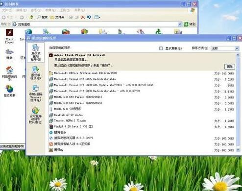Open 添加新程序 sidebar icon
Screen dimensions: 242x191
(36, 73)
